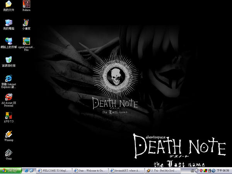Click the taskbar clock showing 下午 06:58
Viewport: 232px width, 174px height.
223,171
